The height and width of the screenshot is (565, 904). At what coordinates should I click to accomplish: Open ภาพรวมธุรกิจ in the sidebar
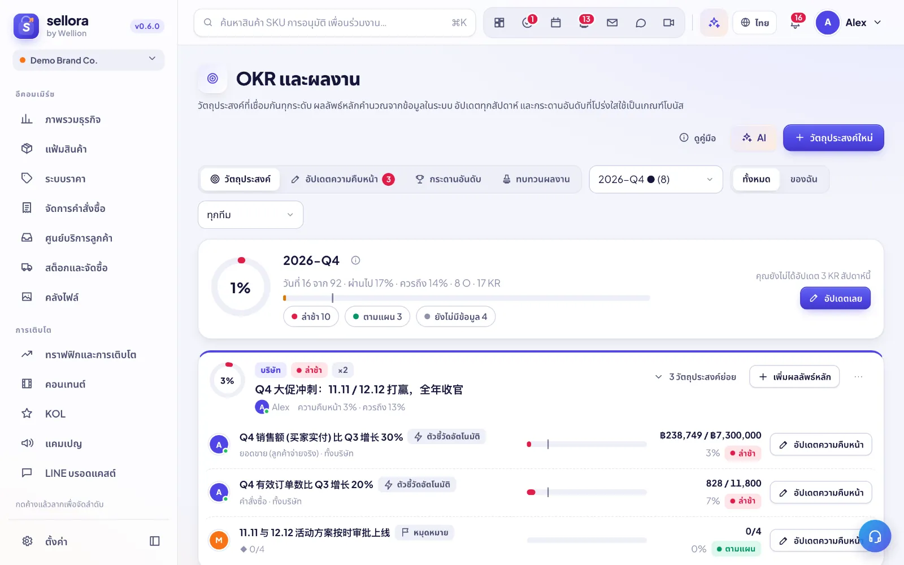pyautogui.click(x=89, y=120)
